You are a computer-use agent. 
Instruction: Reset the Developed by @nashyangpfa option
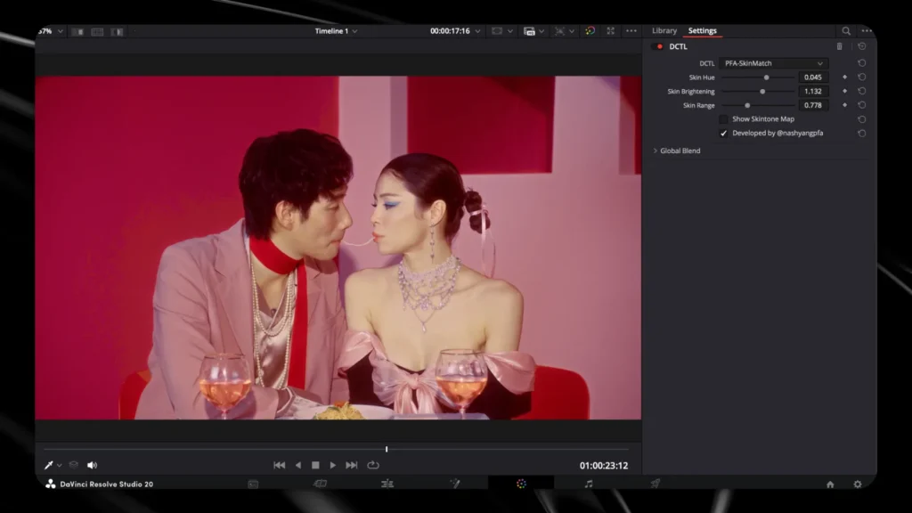862,134
